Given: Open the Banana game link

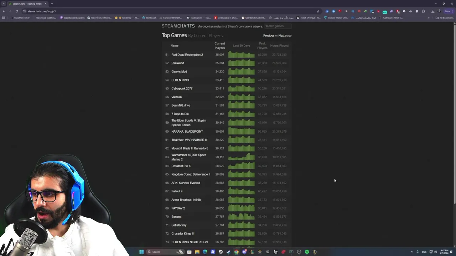Looking at the screenshot, I should tap(176, 217).
